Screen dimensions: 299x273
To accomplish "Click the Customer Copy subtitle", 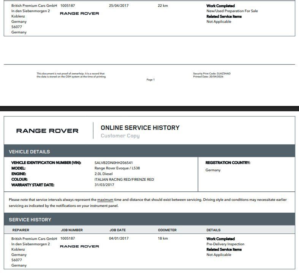I will coord(120,136).
